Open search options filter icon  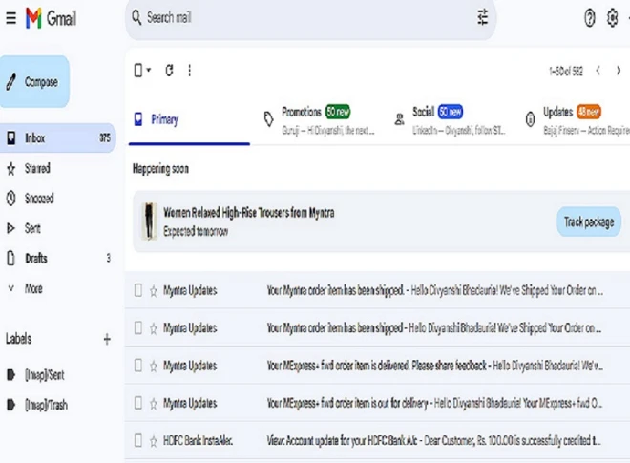tap(483, 17)
